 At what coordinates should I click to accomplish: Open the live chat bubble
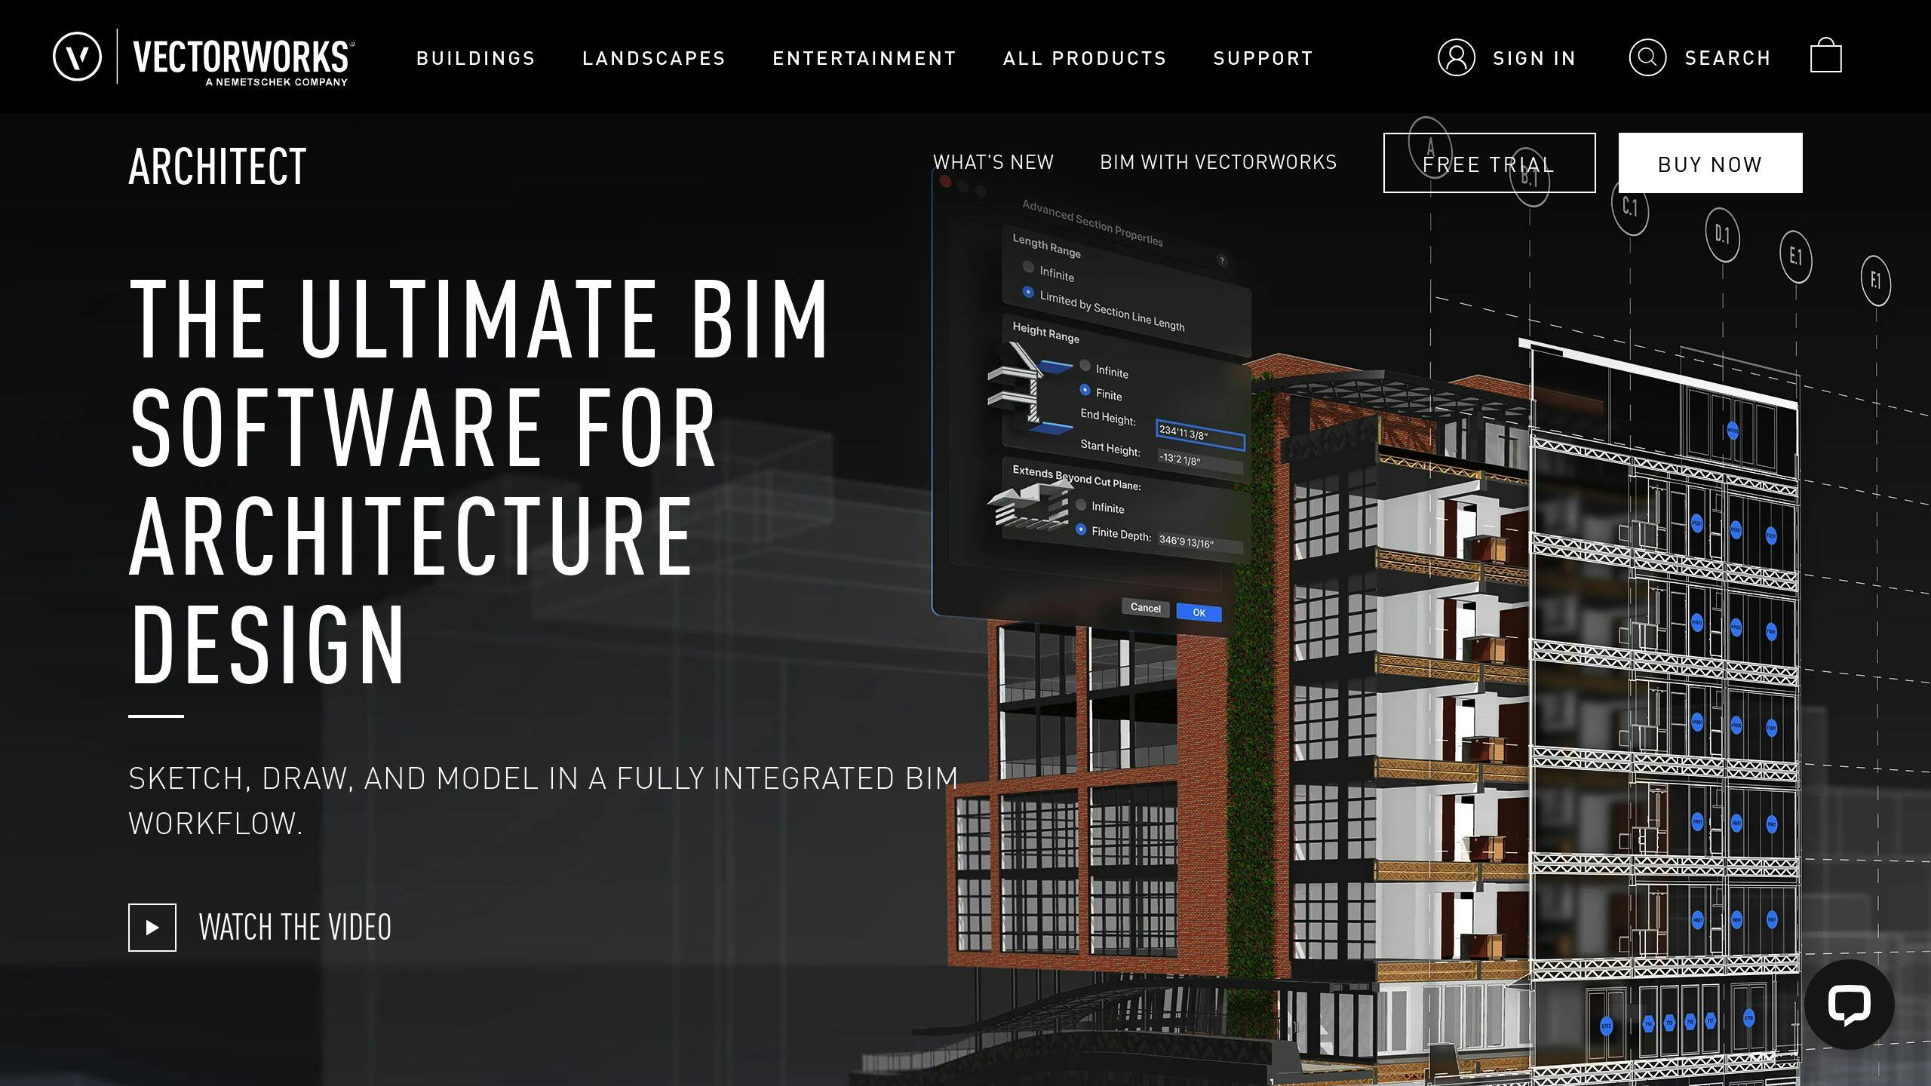point(1850,1005)
